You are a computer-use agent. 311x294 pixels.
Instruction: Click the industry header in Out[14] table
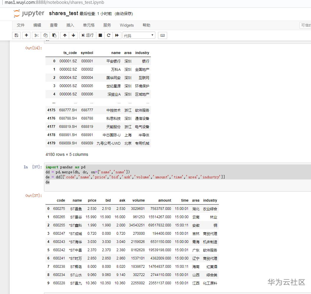[142, 53]
